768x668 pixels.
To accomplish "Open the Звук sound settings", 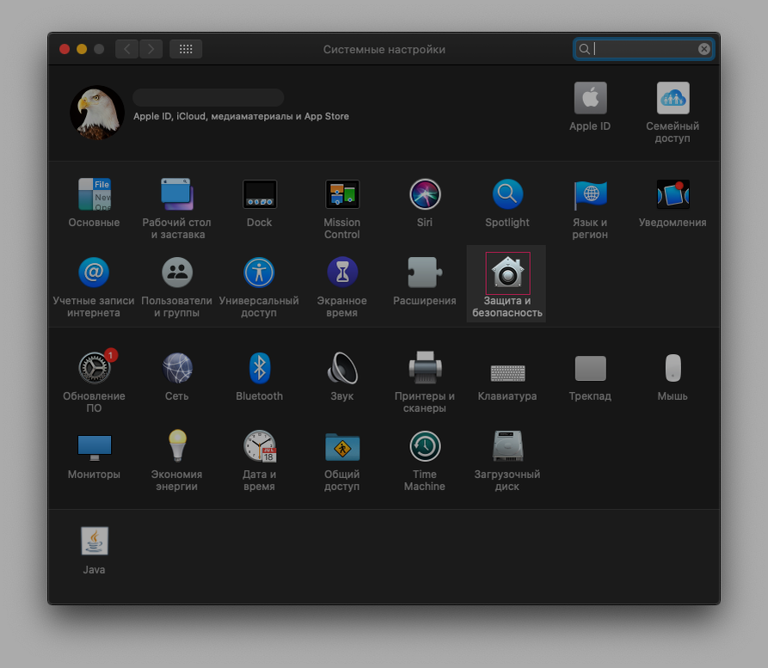I will click(x=342, y=368).
